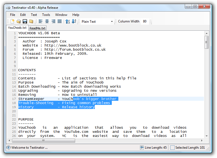The image size is (217, 158).
Task: Click the folder icon after the save icon
Action: (31, 21)
